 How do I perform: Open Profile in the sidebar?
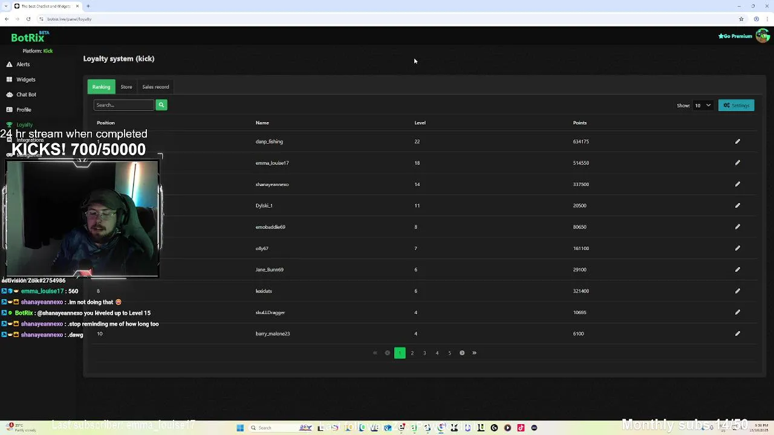coord(24,109)
